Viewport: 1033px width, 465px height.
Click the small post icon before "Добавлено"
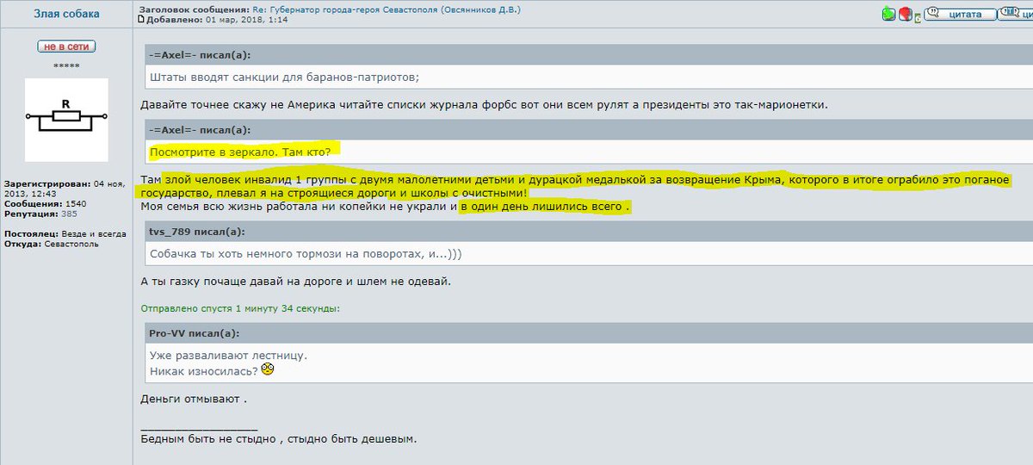[142, 19]
